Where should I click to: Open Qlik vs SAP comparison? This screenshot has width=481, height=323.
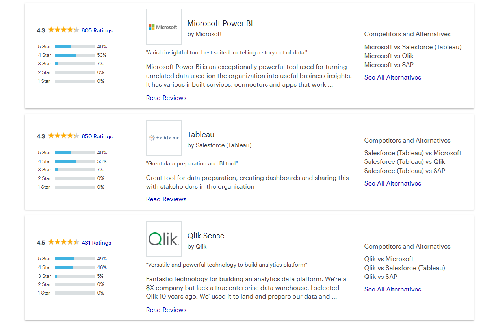pyautogui.click(x=381, y=277)
